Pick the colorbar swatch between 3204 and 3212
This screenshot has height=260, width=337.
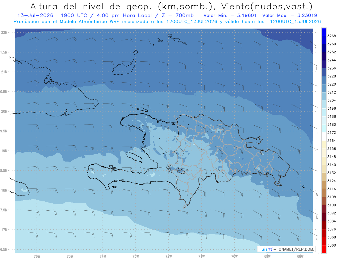324,96
